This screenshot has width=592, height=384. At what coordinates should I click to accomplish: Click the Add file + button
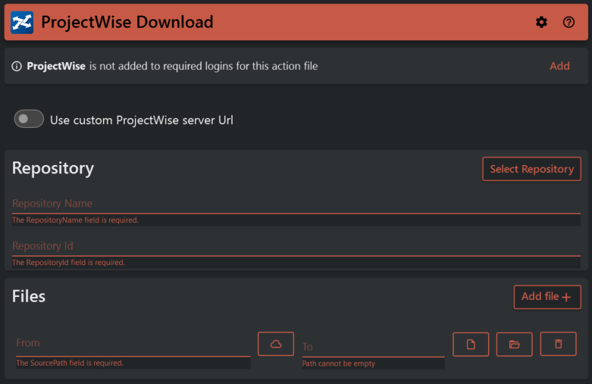(547, 297)
